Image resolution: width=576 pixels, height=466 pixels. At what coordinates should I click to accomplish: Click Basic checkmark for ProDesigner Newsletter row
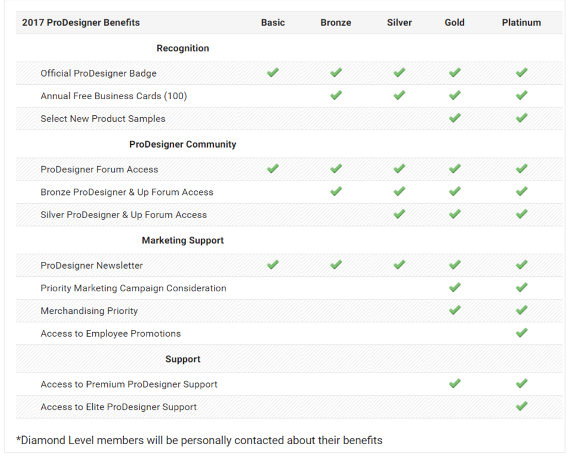click(273, 265)
